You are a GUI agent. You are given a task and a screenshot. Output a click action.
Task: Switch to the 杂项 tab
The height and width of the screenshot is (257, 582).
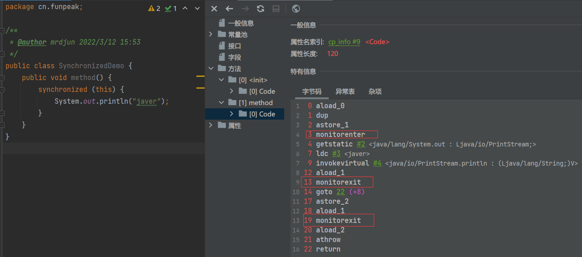(375, 91)
